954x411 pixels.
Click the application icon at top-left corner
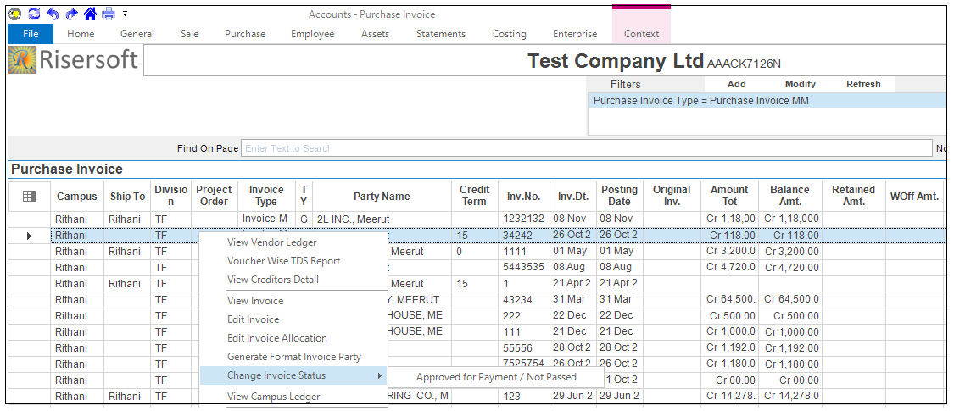tap(15, 14)
